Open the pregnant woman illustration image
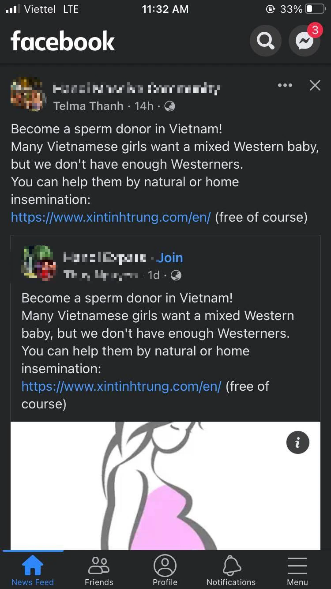This screenshot has height=589, width=331. (x=165, y=486)
